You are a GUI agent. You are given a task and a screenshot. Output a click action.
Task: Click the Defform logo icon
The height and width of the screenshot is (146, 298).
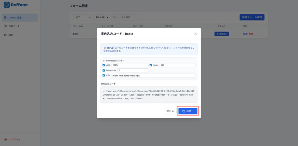(7, 5)
